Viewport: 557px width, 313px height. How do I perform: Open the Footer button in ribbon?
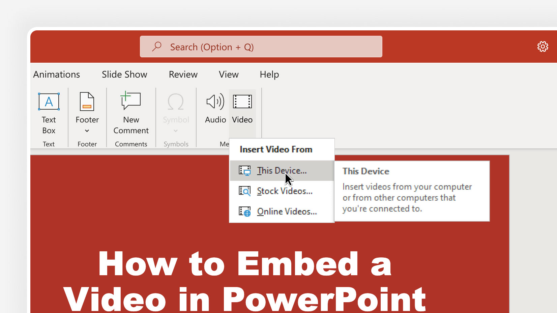tap(87, 113)
